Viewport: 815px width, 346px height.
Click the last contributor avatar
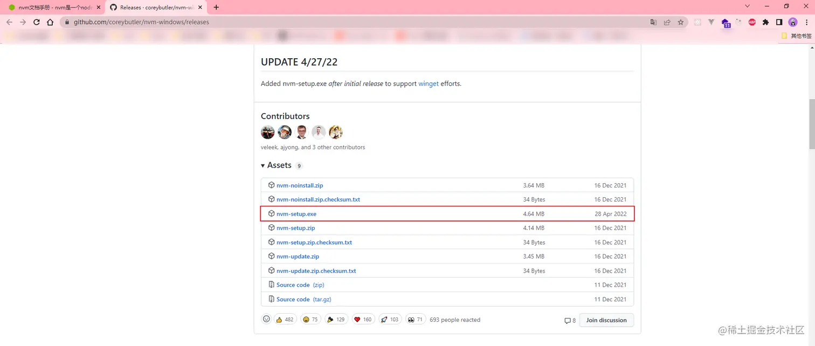pyautogui.click(x=336, y=132)
